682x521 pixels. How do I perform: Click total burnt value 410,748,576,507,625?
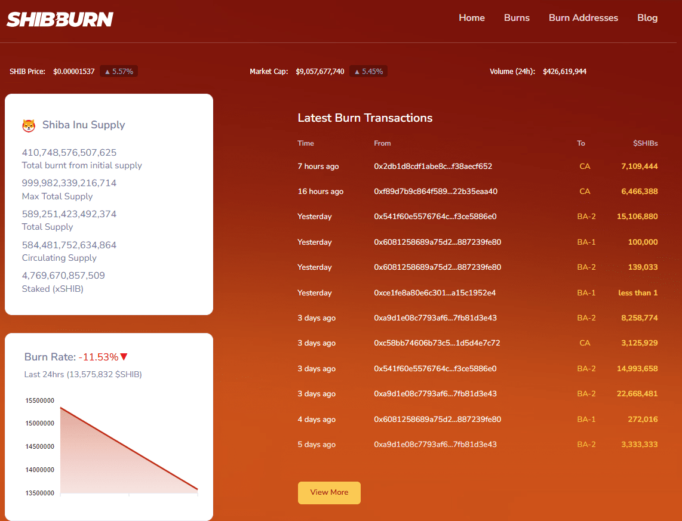click(69, 153)
